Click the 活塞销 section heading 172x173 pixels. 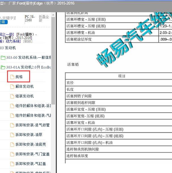pyautogui.click(x=73, y=64)
